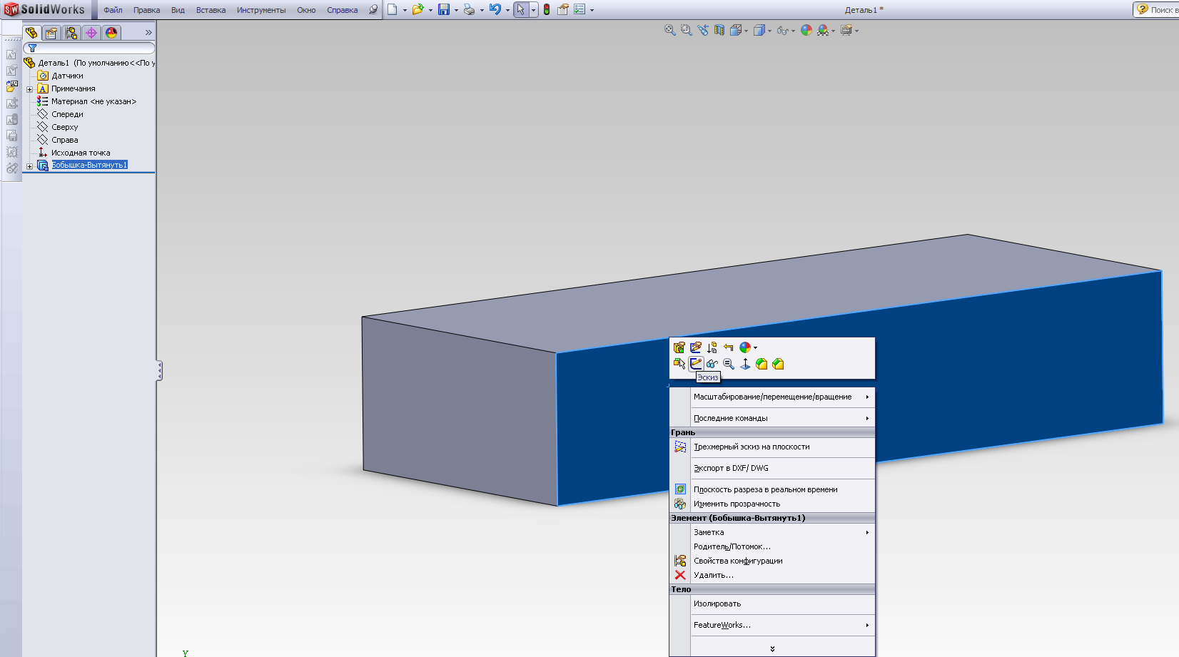1179x657 pixels.
Task: Open the Appearance color ball in context toolbar
Action: 745,347
